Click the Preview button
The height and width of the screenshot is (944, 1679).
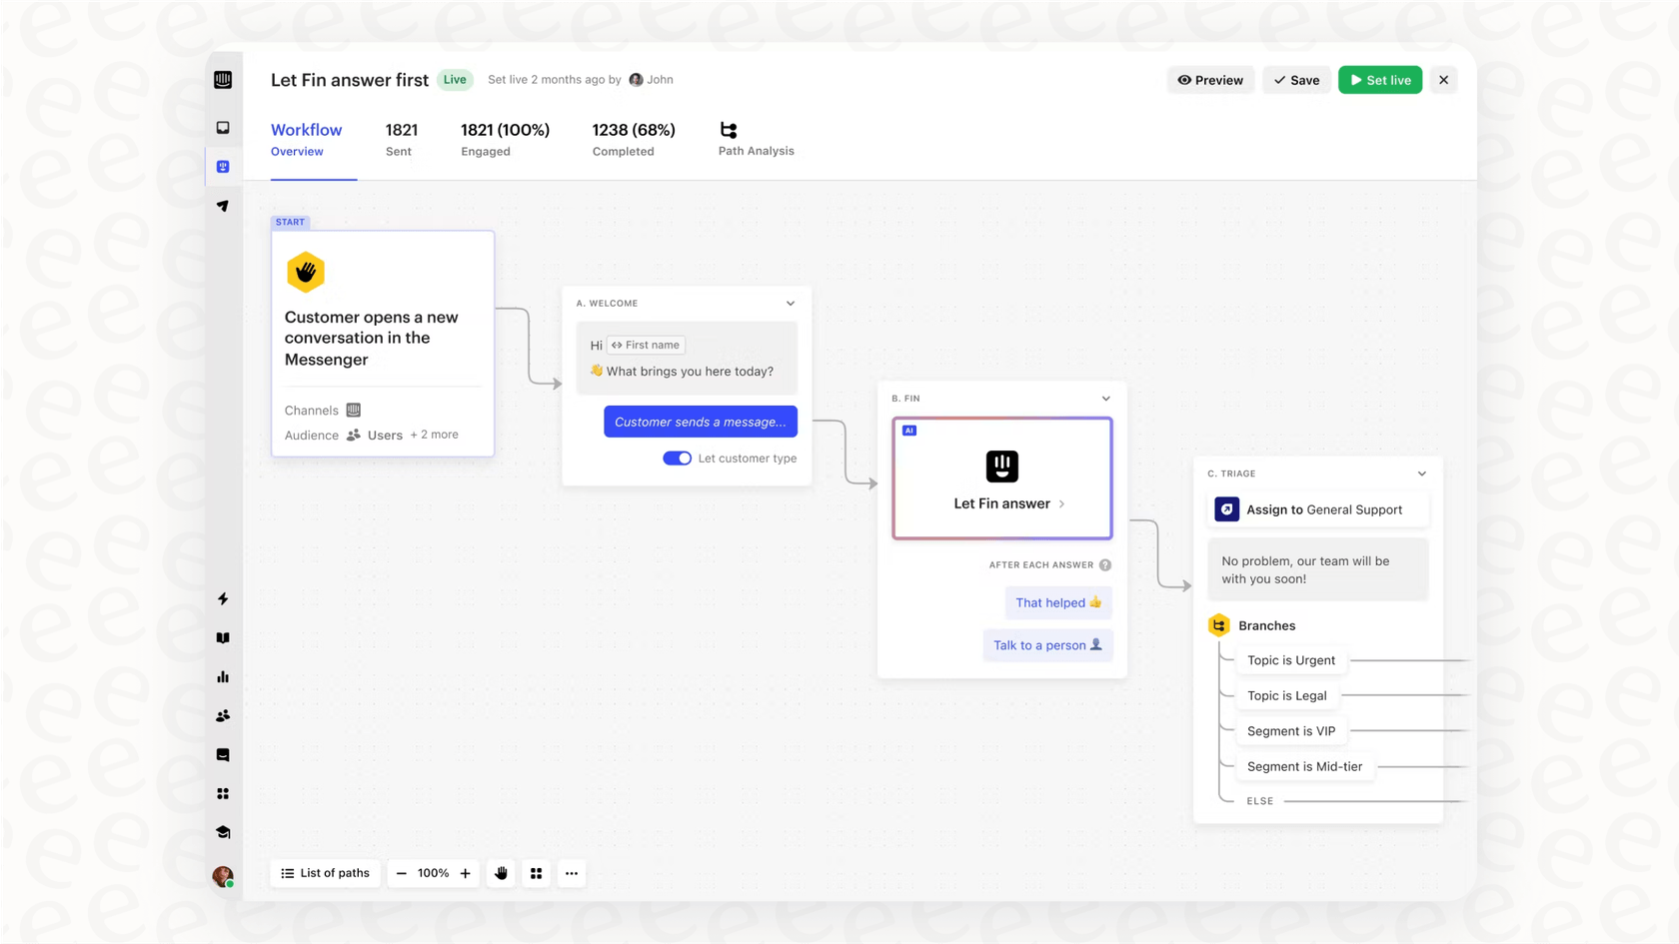click(1210, 80)
